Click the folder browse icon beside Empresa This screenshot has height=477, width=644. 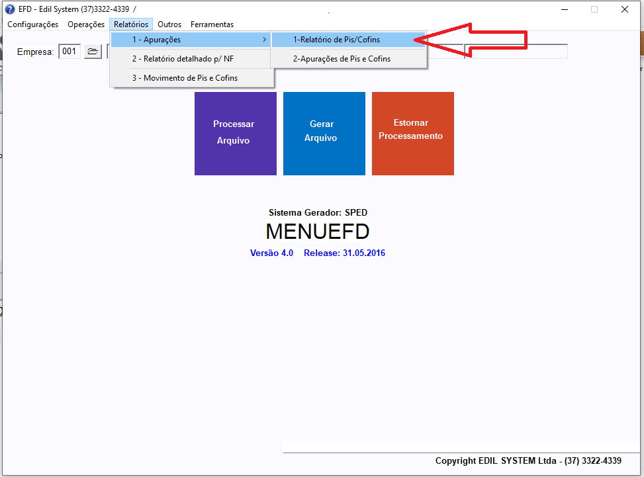(x=93, y=52)
